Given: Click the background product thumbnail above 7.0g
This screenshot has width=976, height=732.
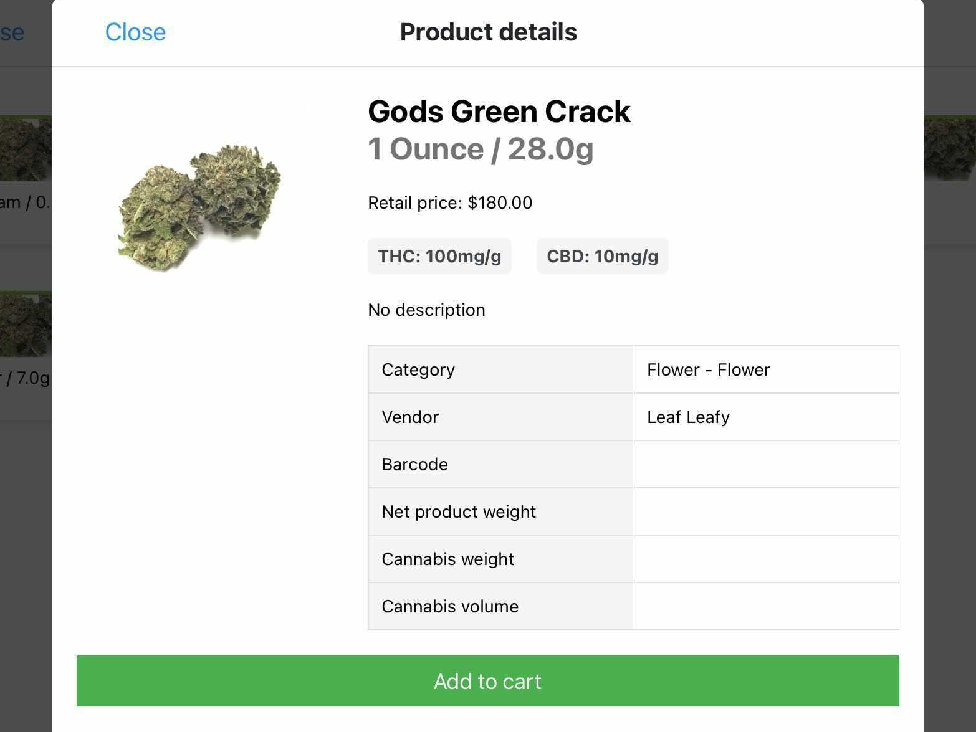Looking at the screenshot, I should tap(25, 324).
